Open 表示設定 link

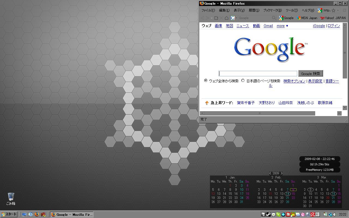(315, 81)
